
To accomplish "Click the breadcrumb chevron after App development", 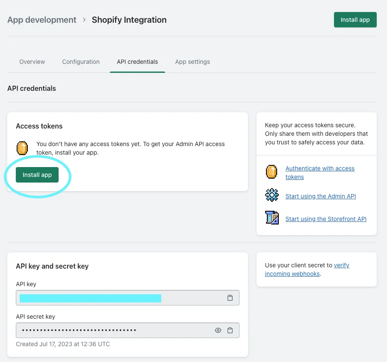I will point(84,20).
